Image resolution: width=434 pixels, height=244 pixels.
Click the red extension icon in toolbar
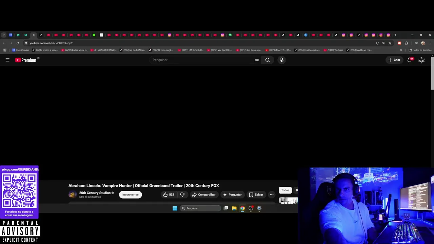pyautogui.click(x=399, y=43)
